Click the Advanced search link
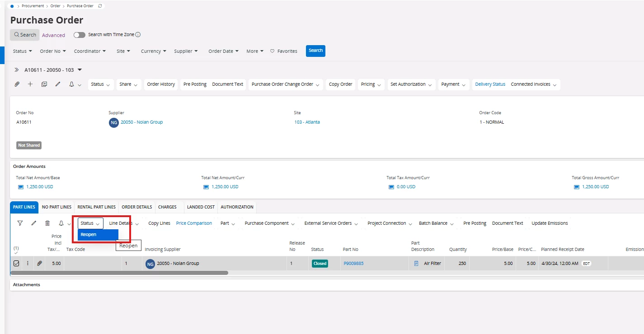Viewport: 644px width, 334px height. click(53, 35)
